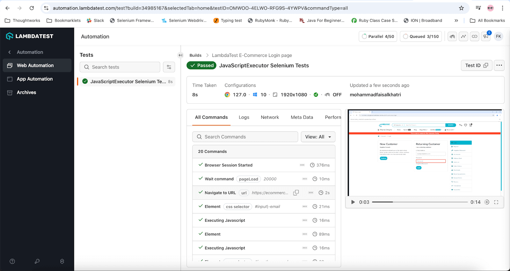The height and width of the screenshot is (271, 510).
Task: Open the tunnel icon in header
Action: (x=452, y=36)
